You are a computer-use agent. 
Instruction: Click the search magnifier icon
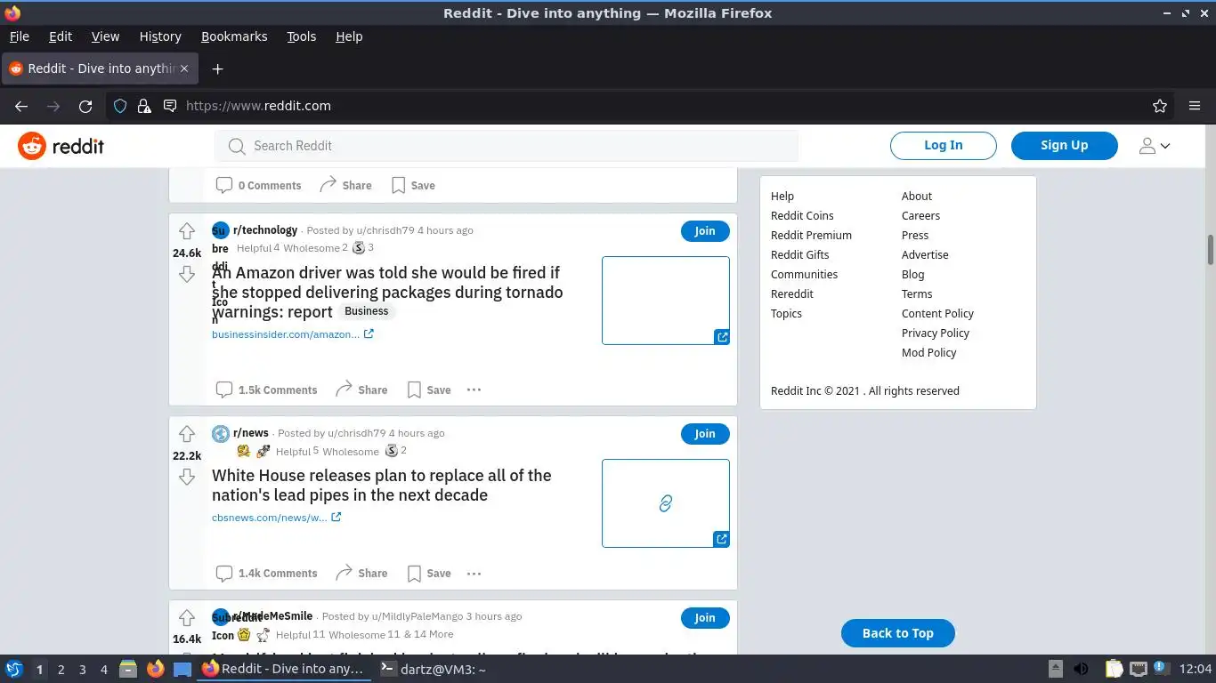pos(236,146)
